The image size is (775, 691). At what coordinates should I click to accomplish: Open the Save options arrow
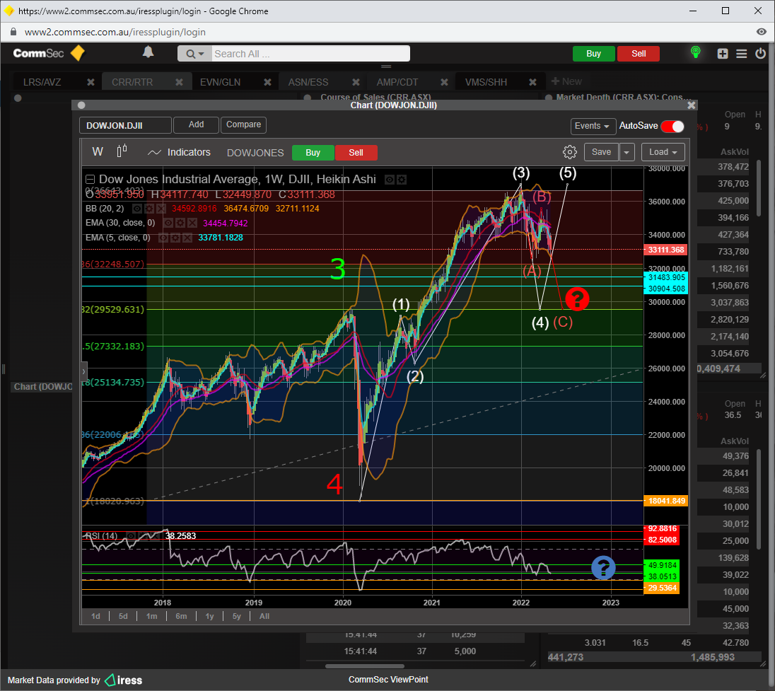pos(627,152)
